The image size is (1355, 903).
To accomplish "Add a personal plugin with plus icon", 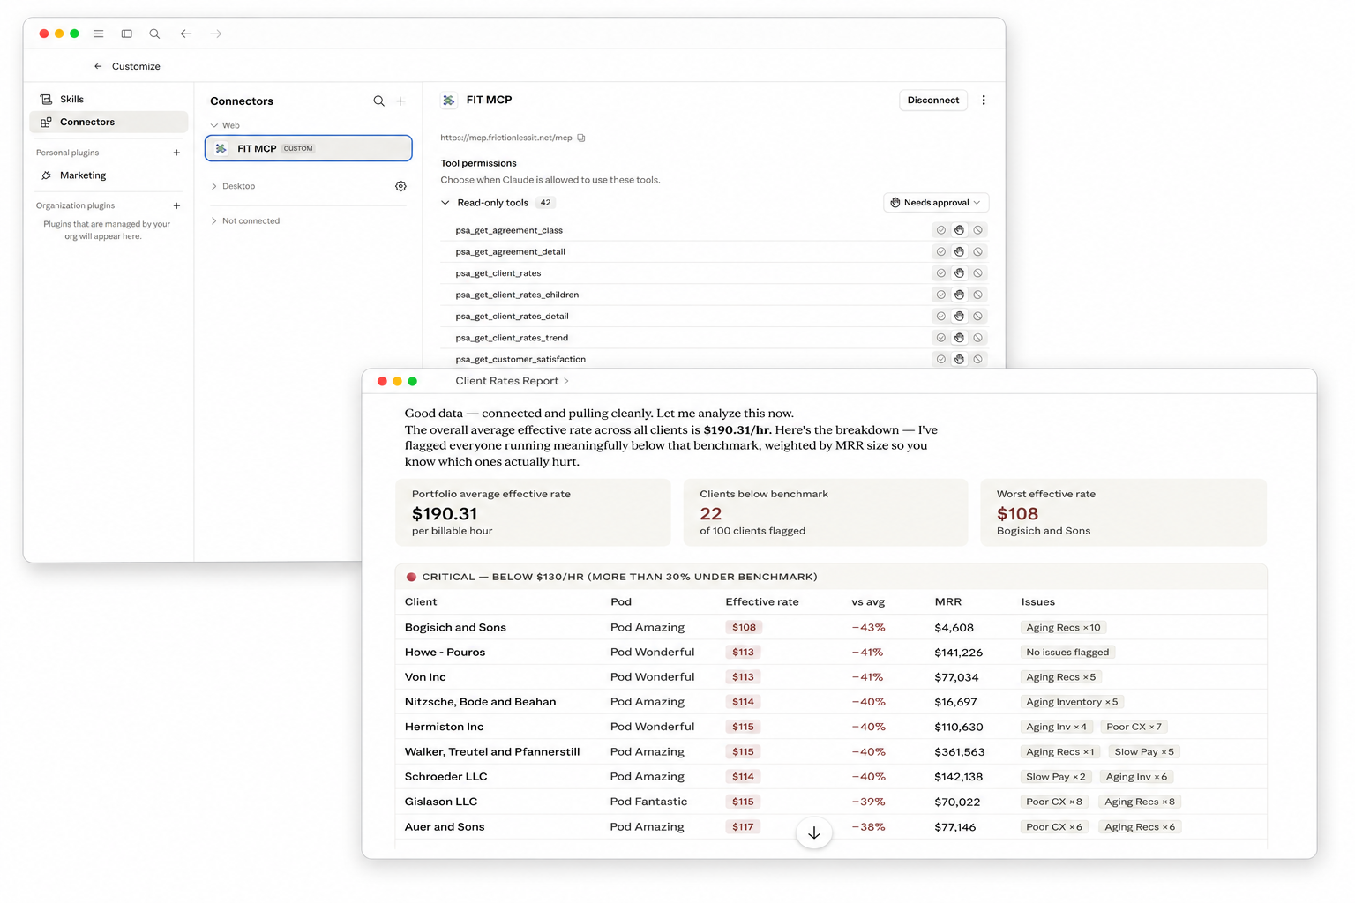I will [176, 153].
